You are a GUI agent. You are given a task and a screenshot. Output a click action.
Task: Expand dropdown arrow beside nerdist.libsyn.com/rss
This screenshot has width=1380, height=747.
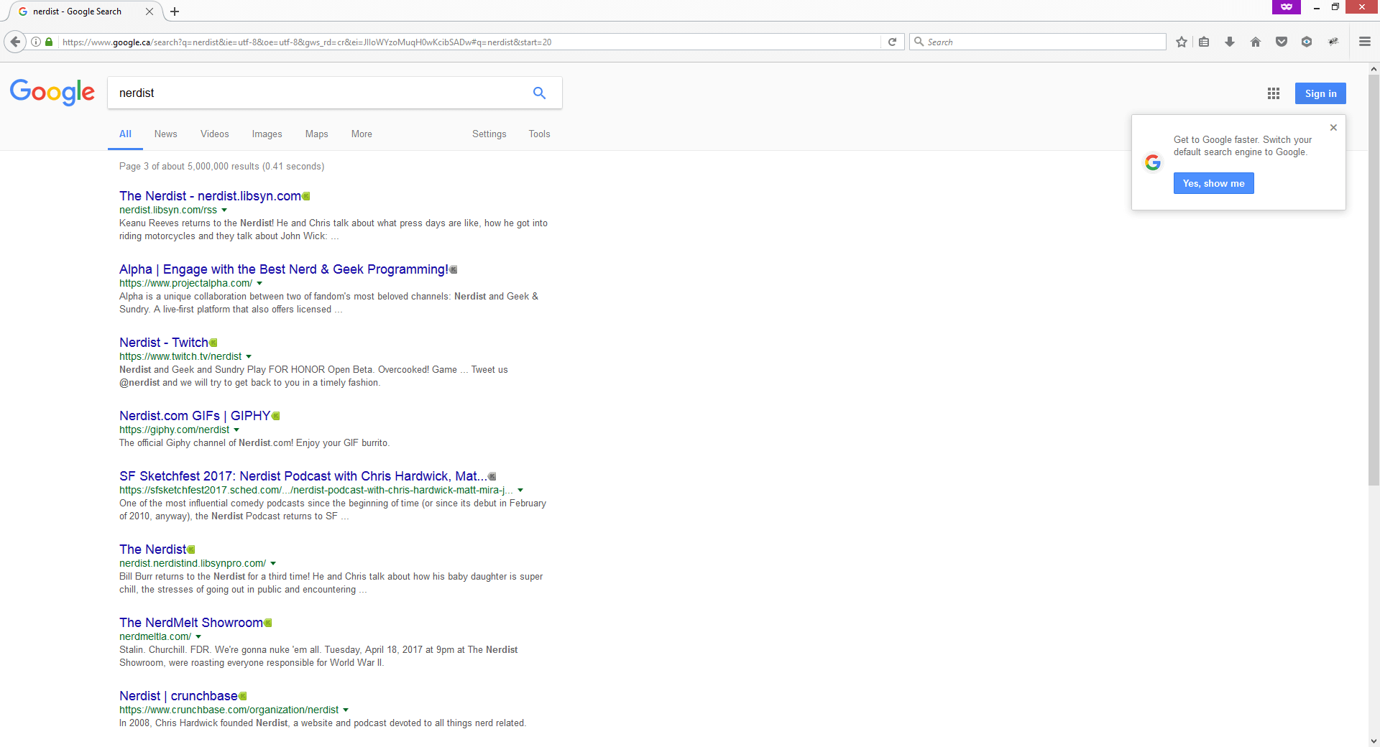(224, 210)
